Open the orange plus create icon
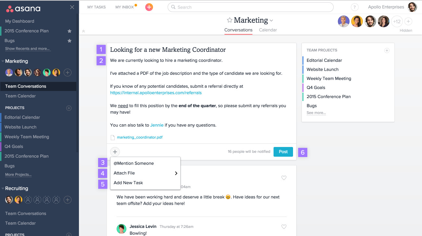 click(x=149, y=7)
